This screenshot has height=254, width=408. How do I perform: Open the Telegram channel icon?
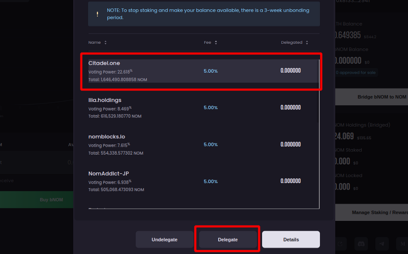382,243
